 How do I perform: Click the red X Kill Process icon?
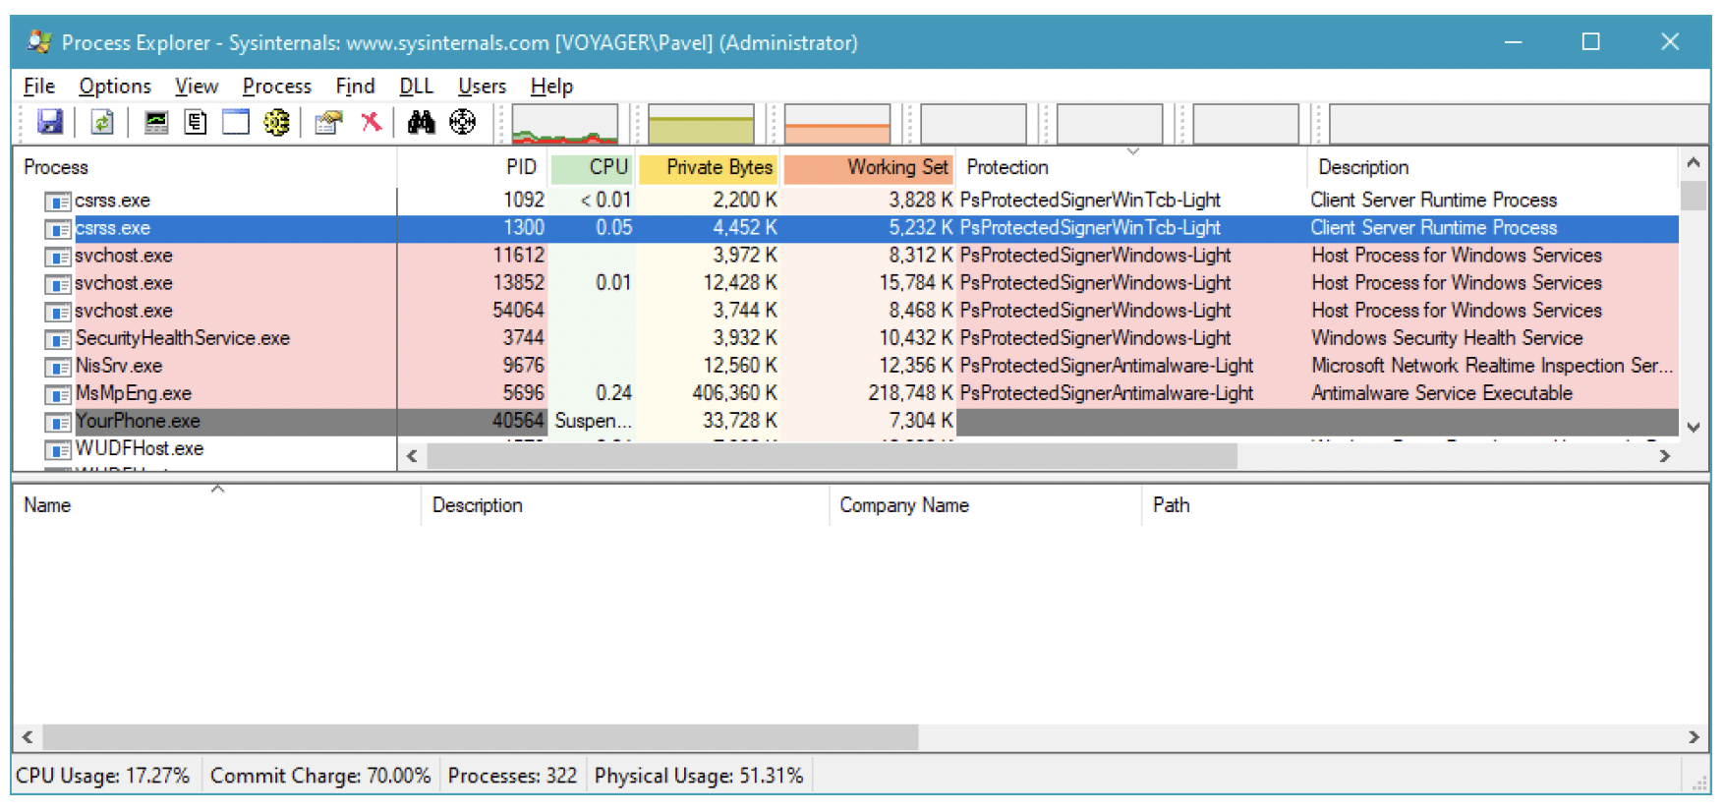tap(371, 123)
